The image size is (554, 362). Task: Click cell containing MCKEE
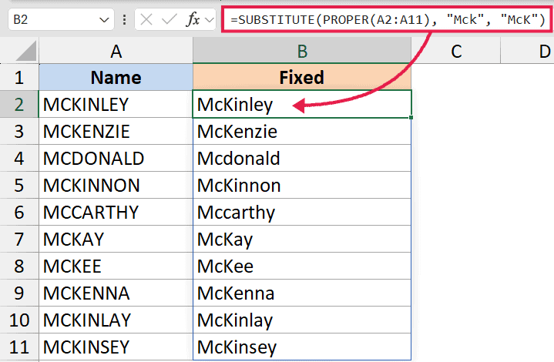(x=116, y=266)
